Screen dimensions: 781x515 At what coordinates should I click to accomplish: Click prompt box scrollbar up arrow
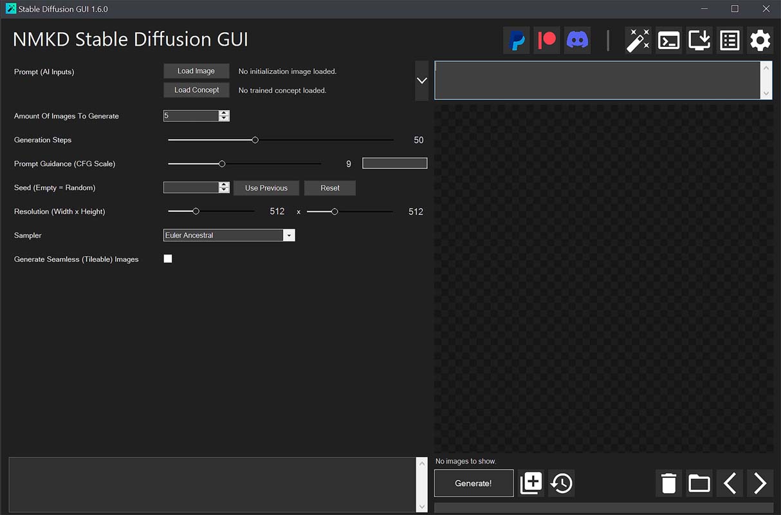(x=766, y=68)
